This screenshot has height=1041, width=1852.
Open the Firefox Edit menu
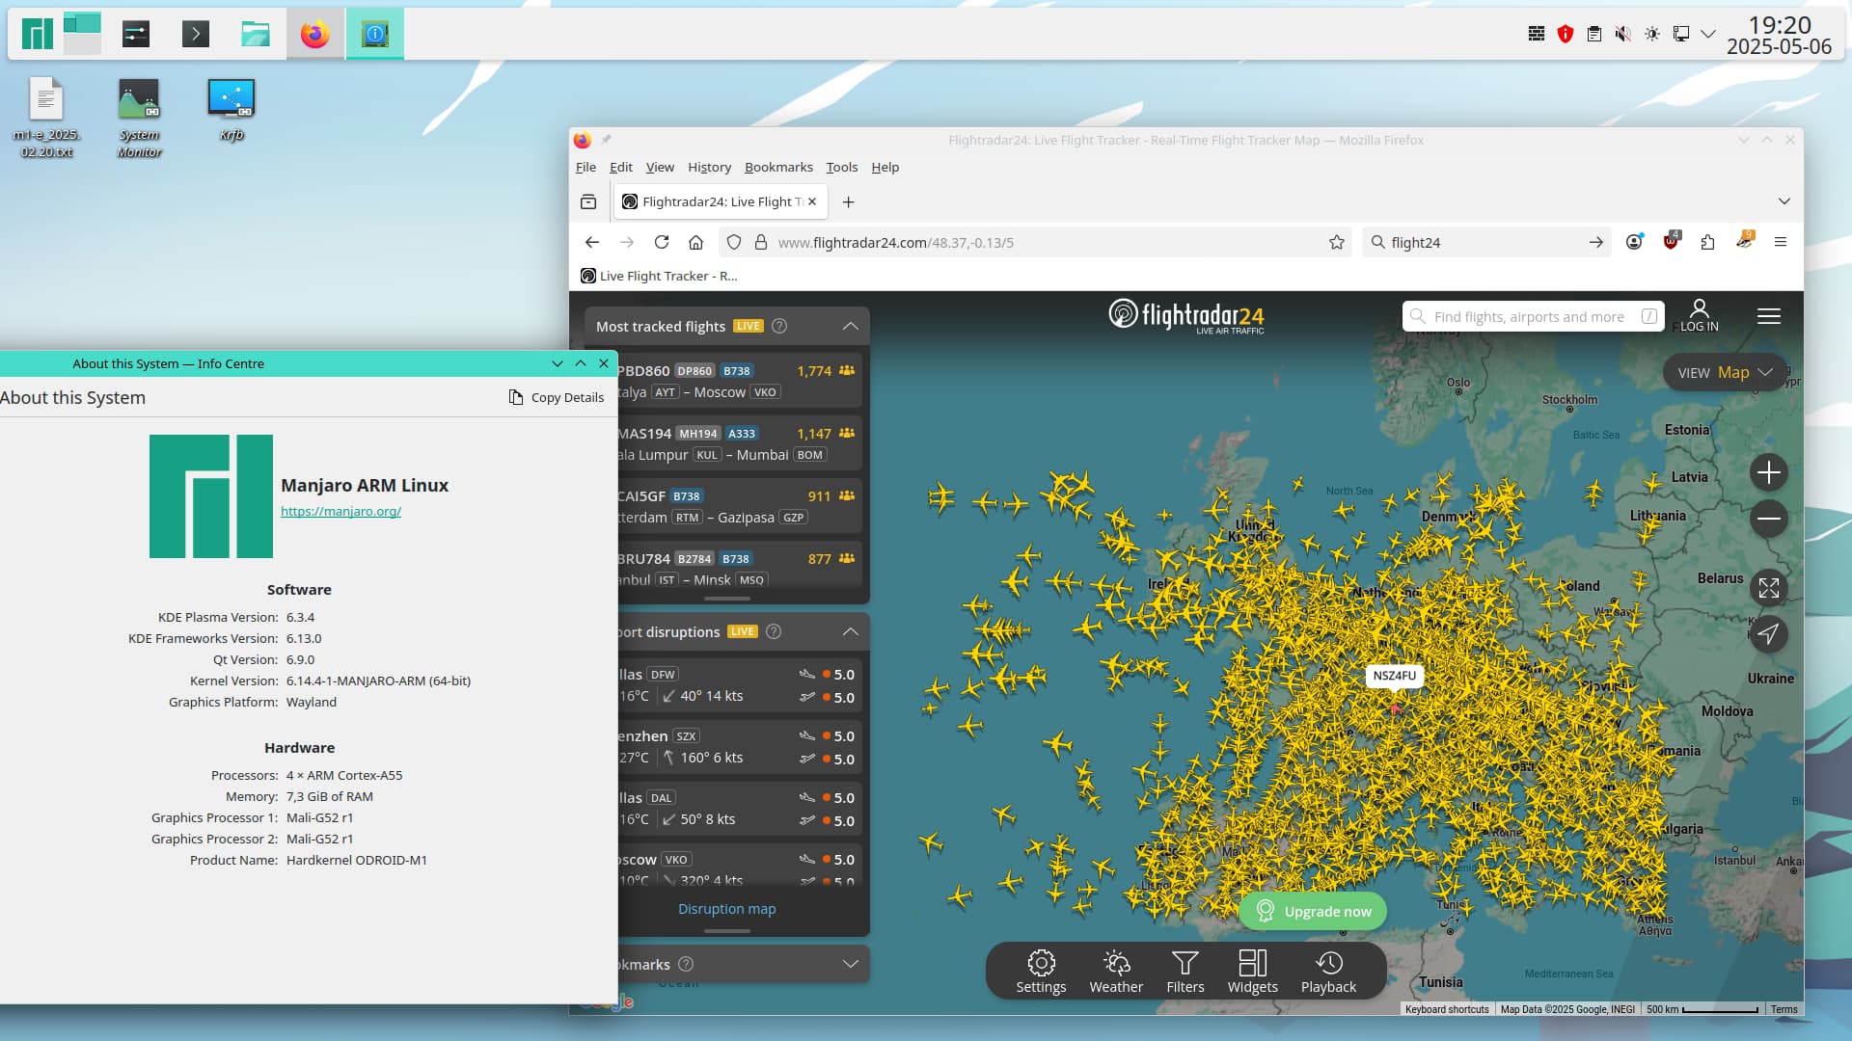(621, 167)
